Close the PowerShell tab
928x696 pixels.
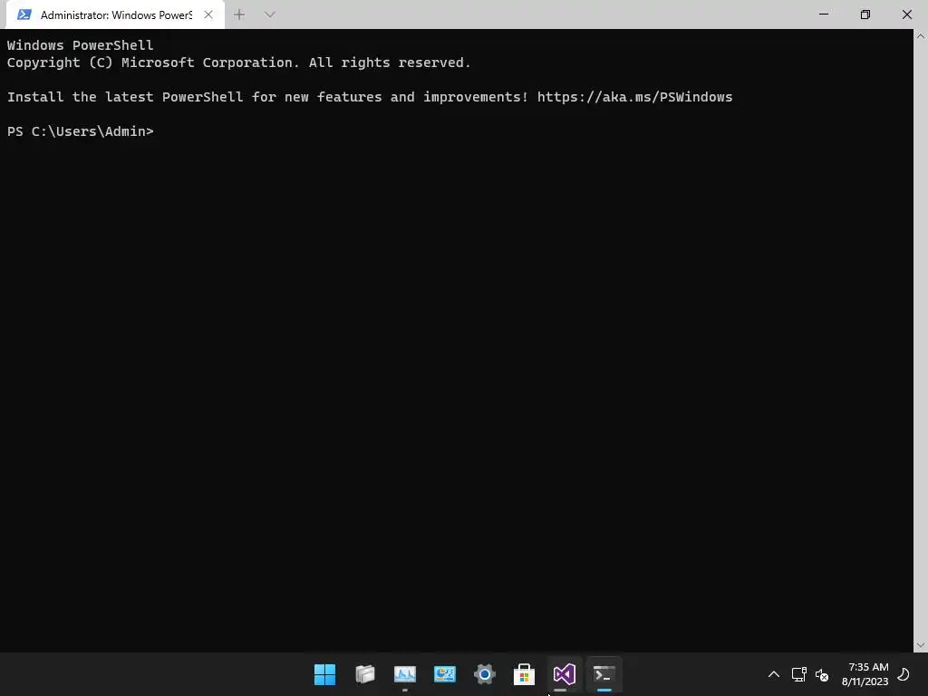pyautogui.click(x=208, y=14)
